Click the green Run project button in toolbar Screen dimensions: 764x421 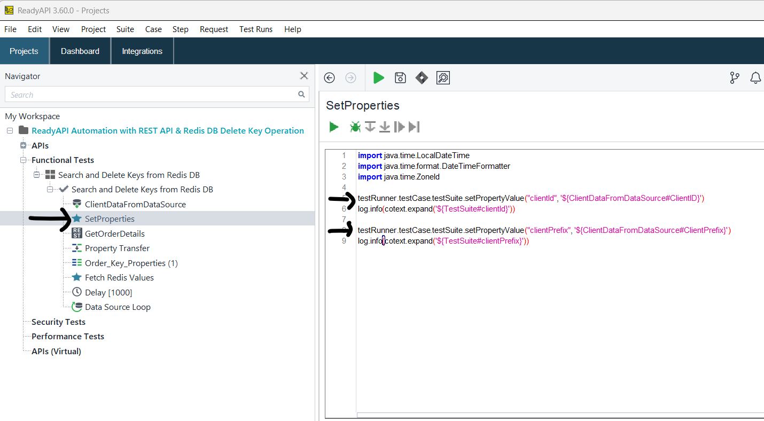coord(379,78)
